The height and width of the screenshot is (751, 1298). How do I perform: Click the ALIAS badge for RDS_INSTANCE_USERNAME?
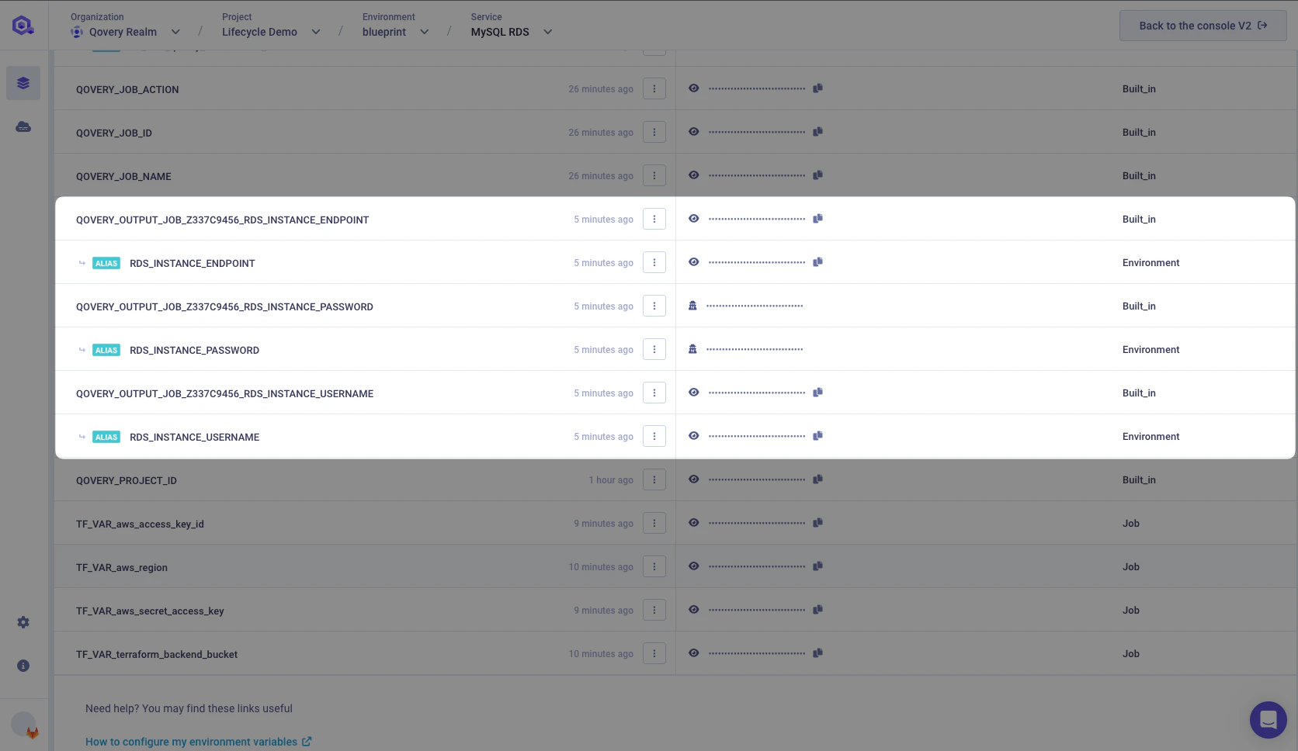click(x=106, y=437)
